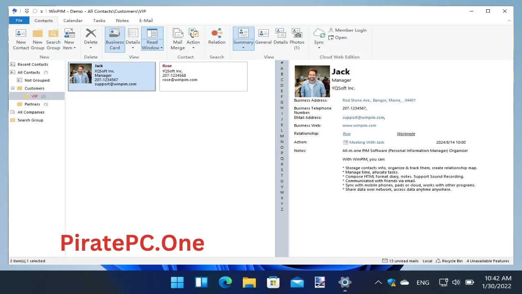Click Details next to Photos
Screen dimensions: 522x294
(x=281, y=36)
